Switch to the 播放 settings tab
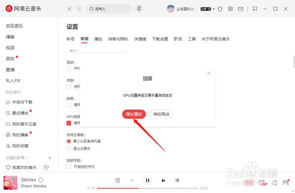 [x=98, y=39]
